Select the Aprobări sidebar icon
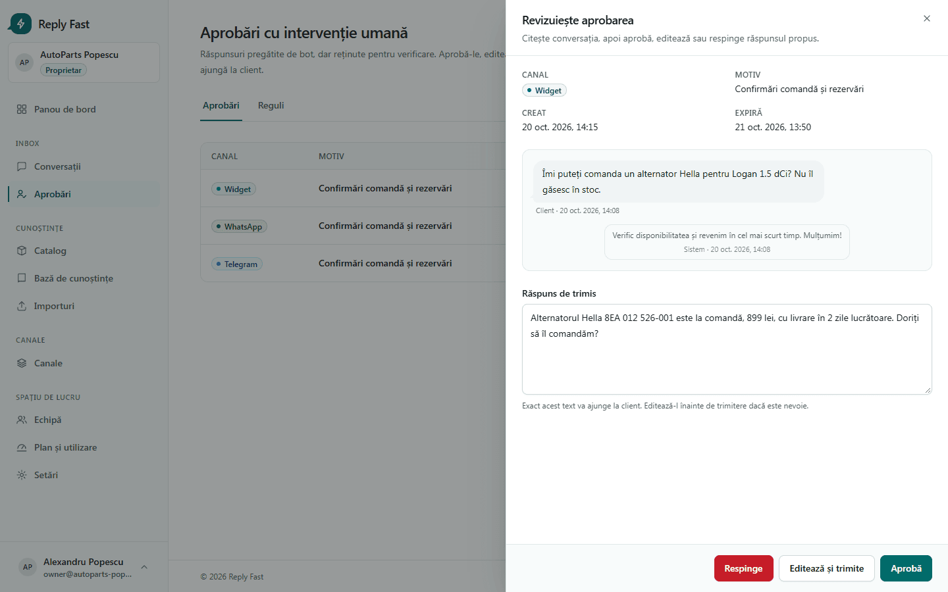The image size is (948, 592). coord(22,194)
